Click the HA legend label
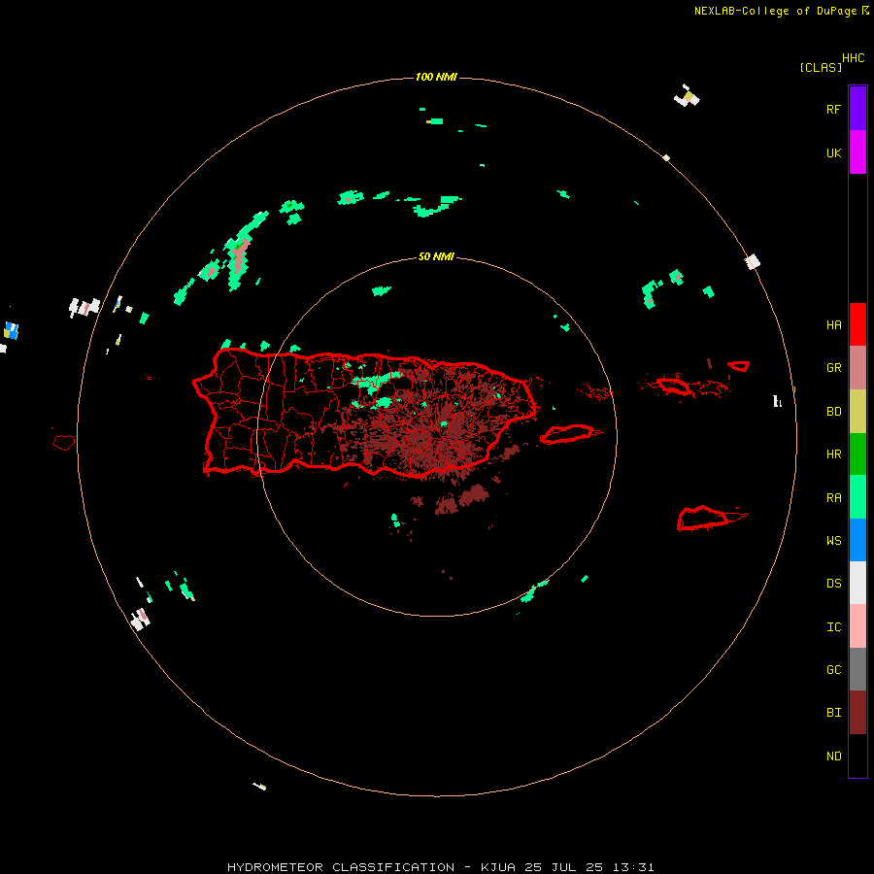 833,325
